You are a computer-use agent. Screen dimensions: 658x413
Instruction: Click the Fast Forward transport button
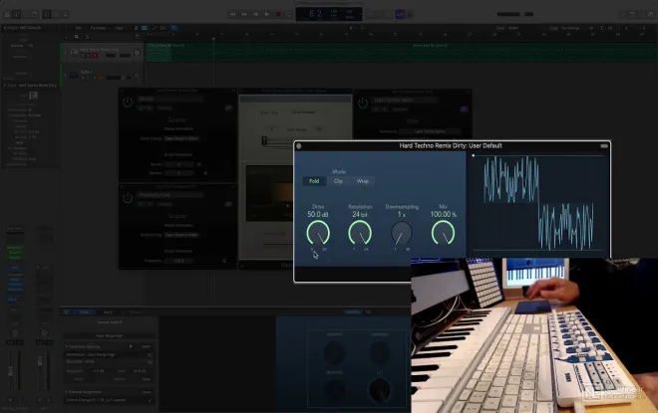tap(244, 14)
